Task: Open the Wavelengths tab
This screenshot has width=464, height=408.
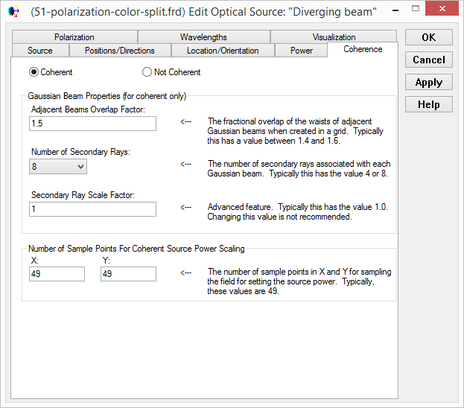Action: (203, 37)
